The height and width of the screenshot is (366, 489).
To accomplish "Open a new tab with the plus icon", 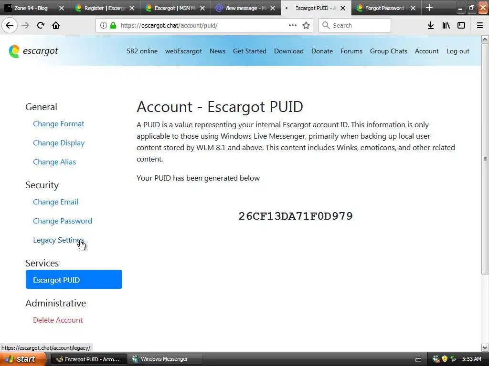I will point(429,8).
